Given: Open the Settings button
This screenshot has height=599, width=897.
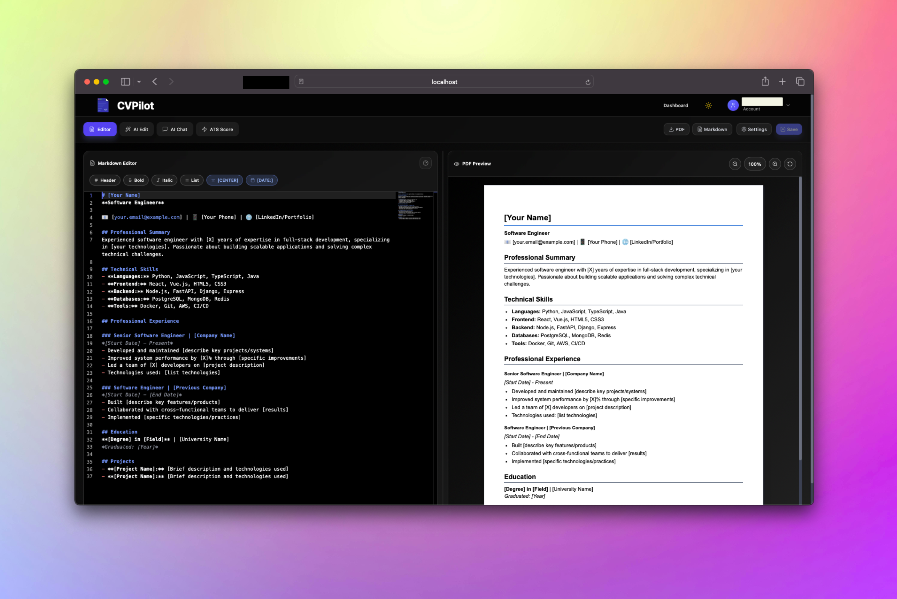Looking at the screenshot, I should pos(754,129).
